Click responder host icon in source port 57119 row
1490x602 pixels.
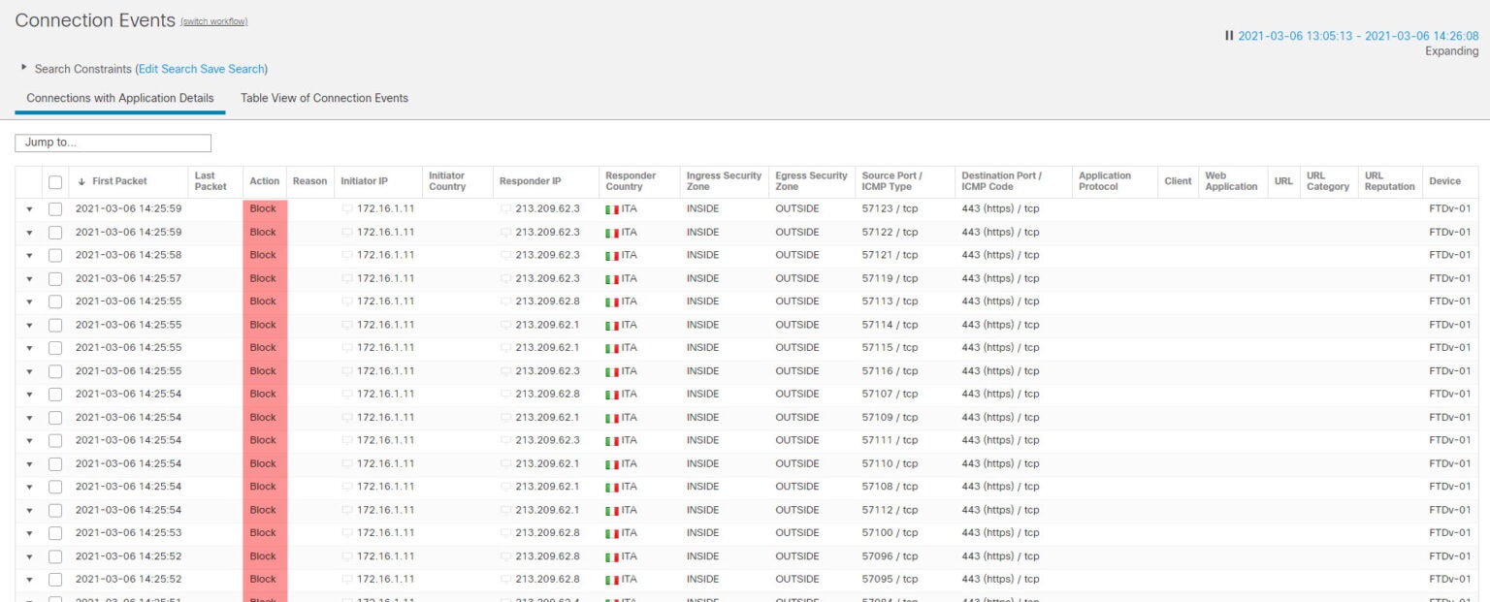(x=505, y=278)
